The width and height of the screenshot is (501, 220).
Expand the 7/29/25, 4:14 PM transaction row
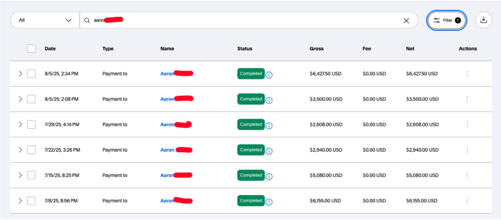20,125
